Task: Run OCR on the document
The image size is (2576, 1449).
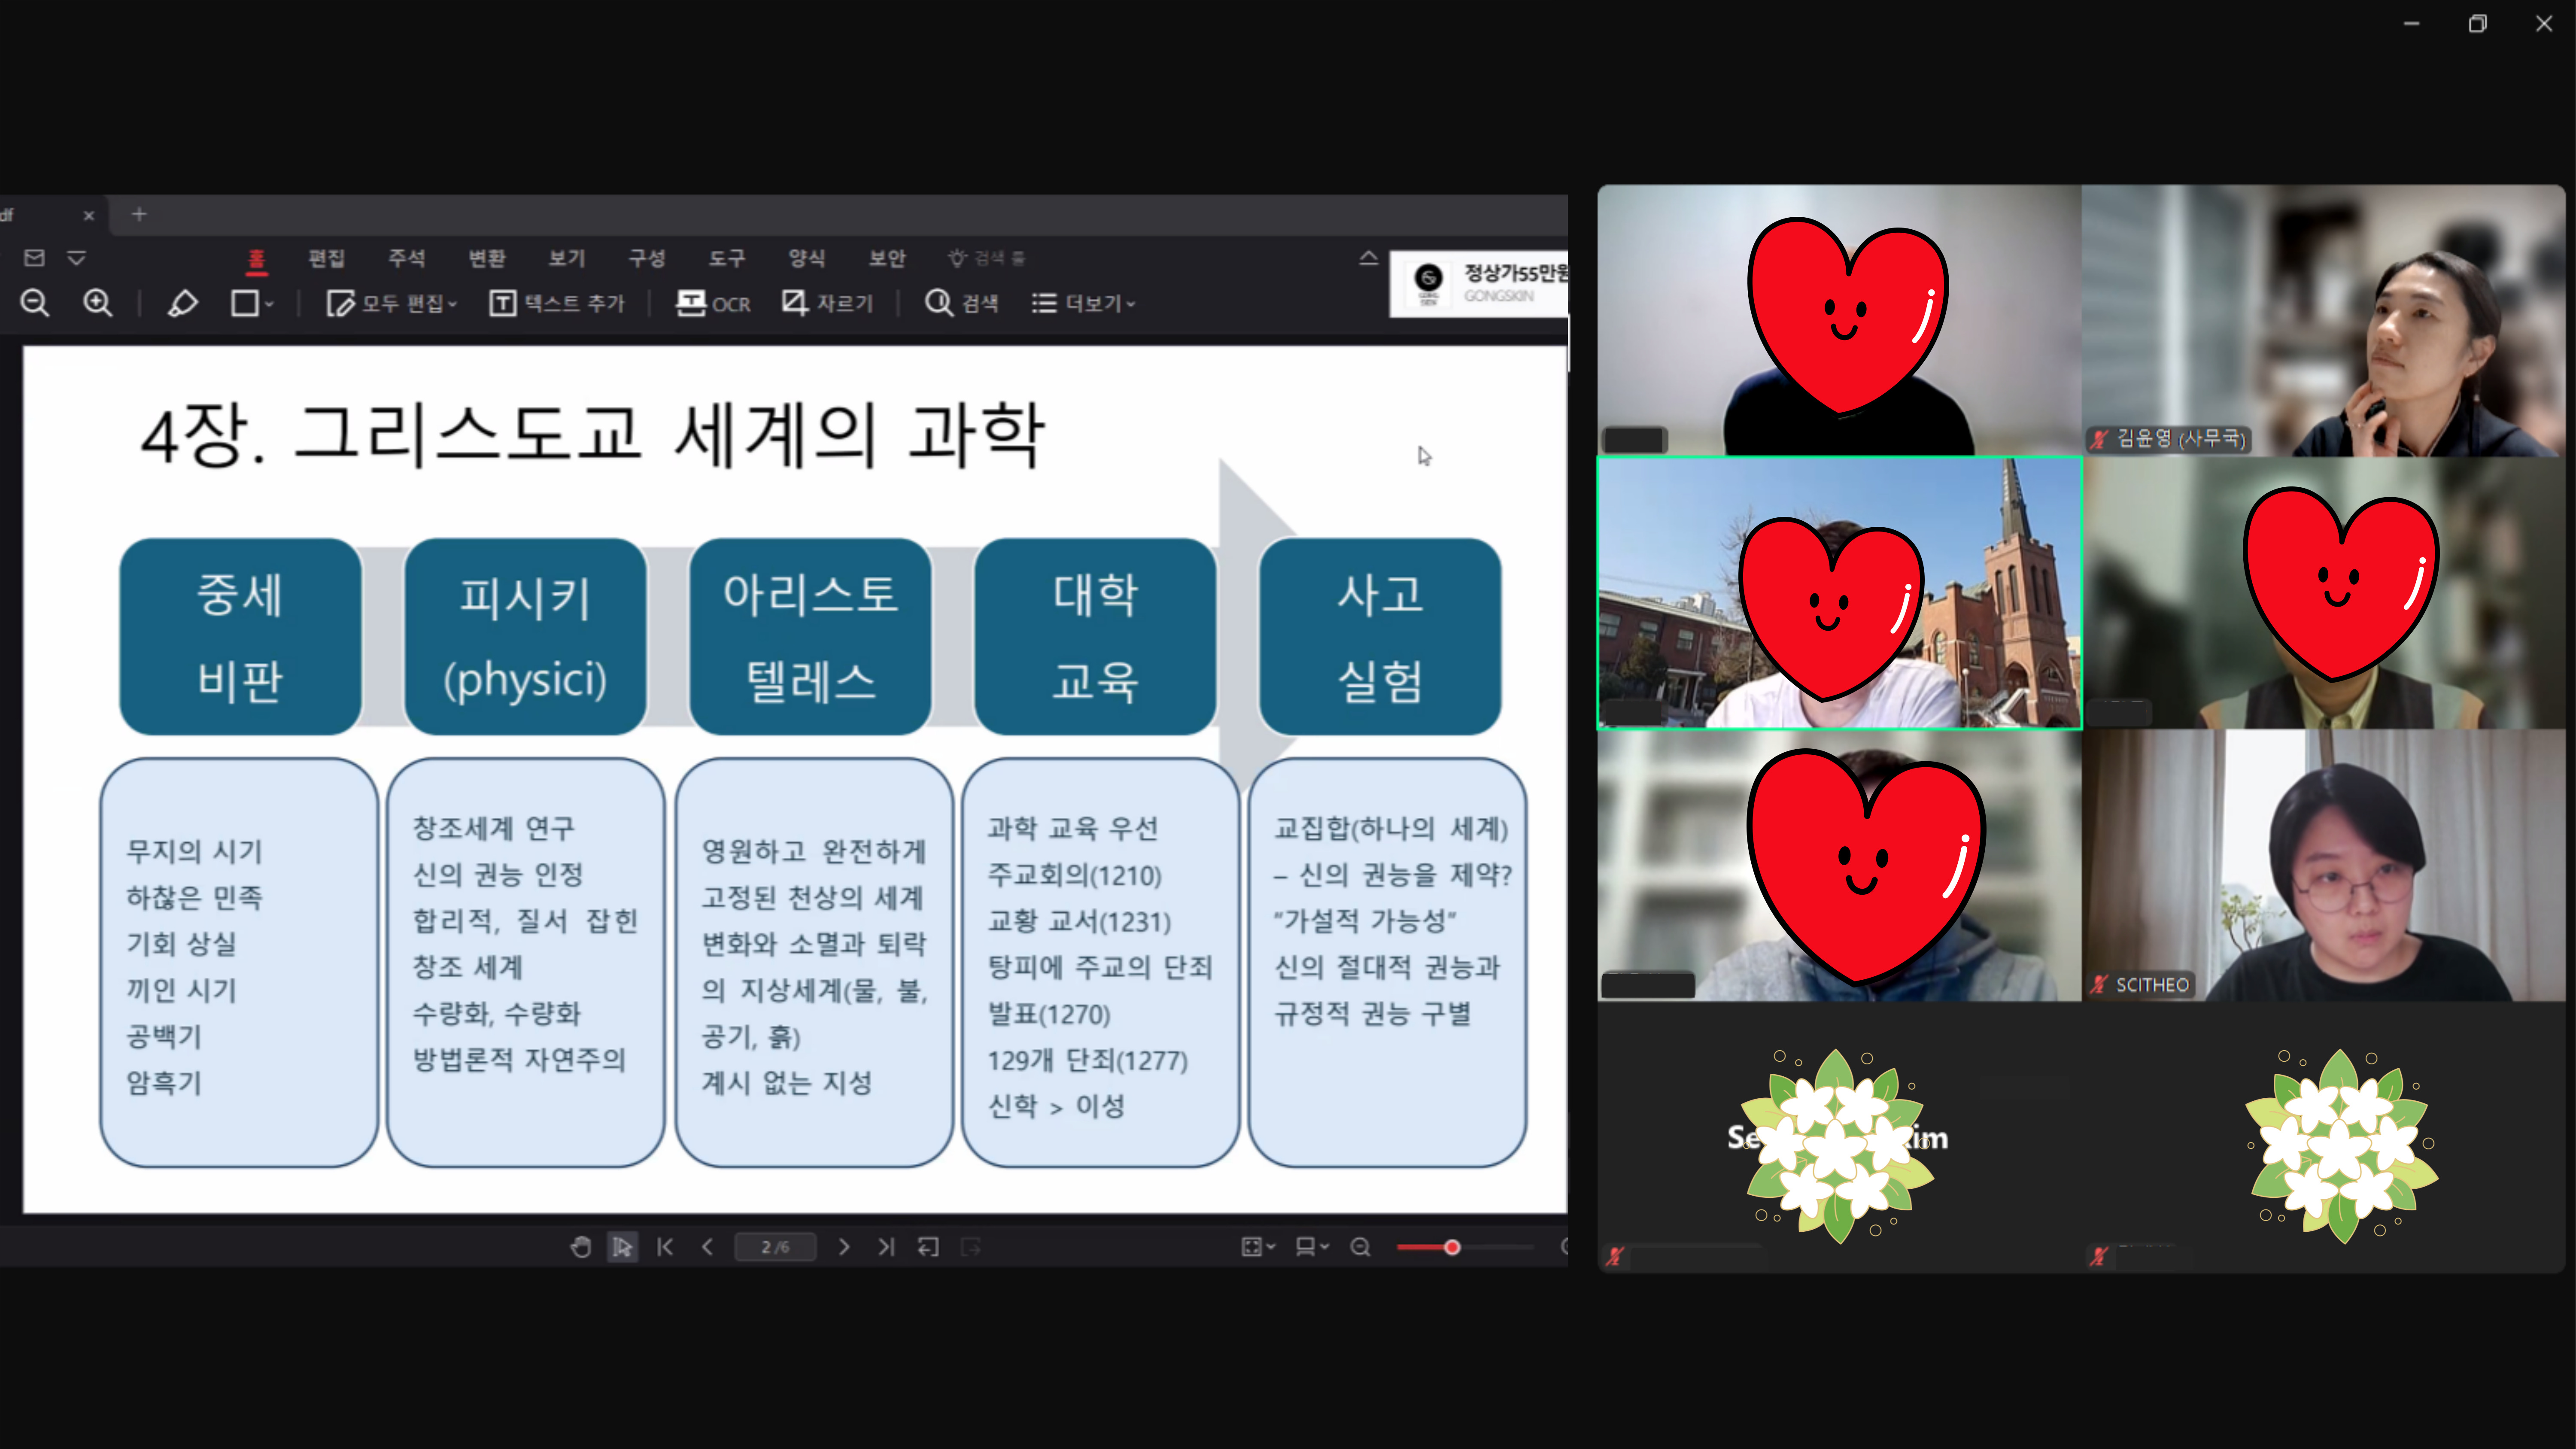Action: point(713,303)
